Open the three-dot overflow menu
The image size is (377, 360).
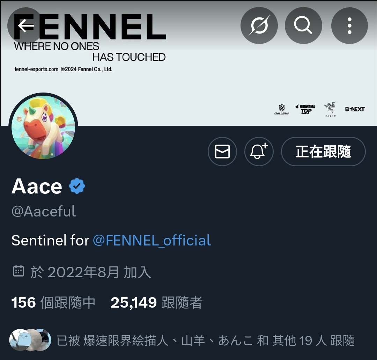pos(349,25)
